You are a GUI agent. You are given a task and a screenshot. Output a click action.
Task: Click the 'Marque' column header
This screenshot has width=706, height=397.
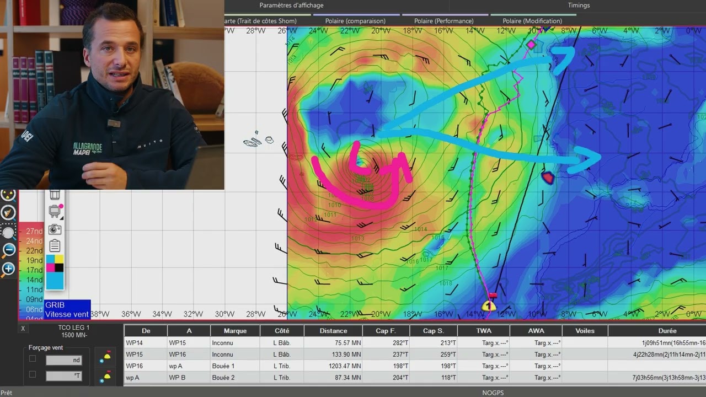coord(235,331)
